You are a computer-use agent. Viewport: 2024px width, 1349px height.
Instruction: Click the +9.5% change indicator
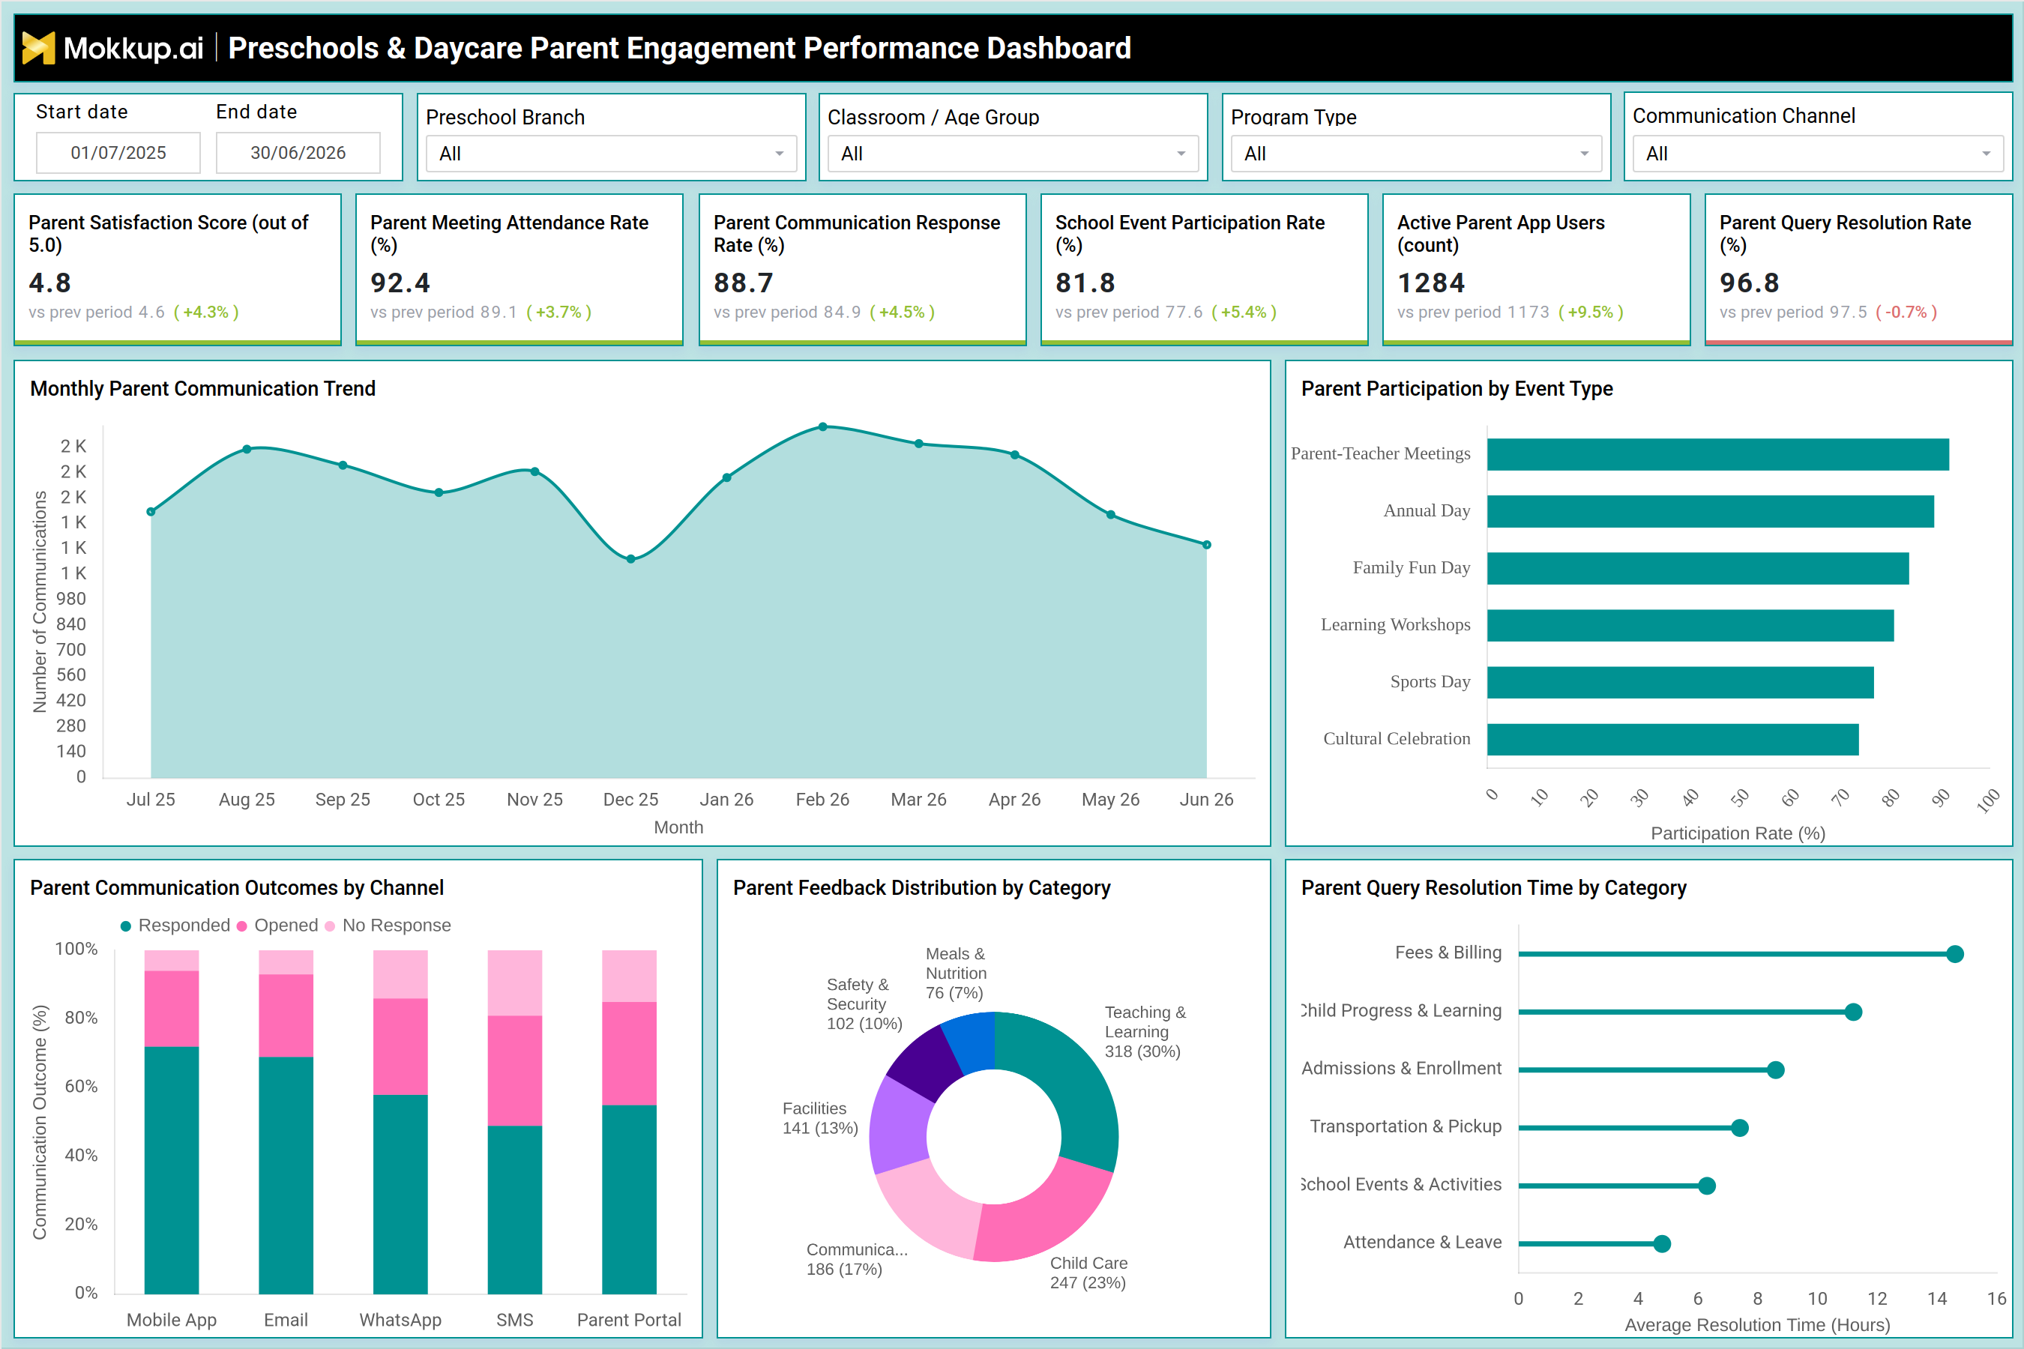(x=1590, y=313)
